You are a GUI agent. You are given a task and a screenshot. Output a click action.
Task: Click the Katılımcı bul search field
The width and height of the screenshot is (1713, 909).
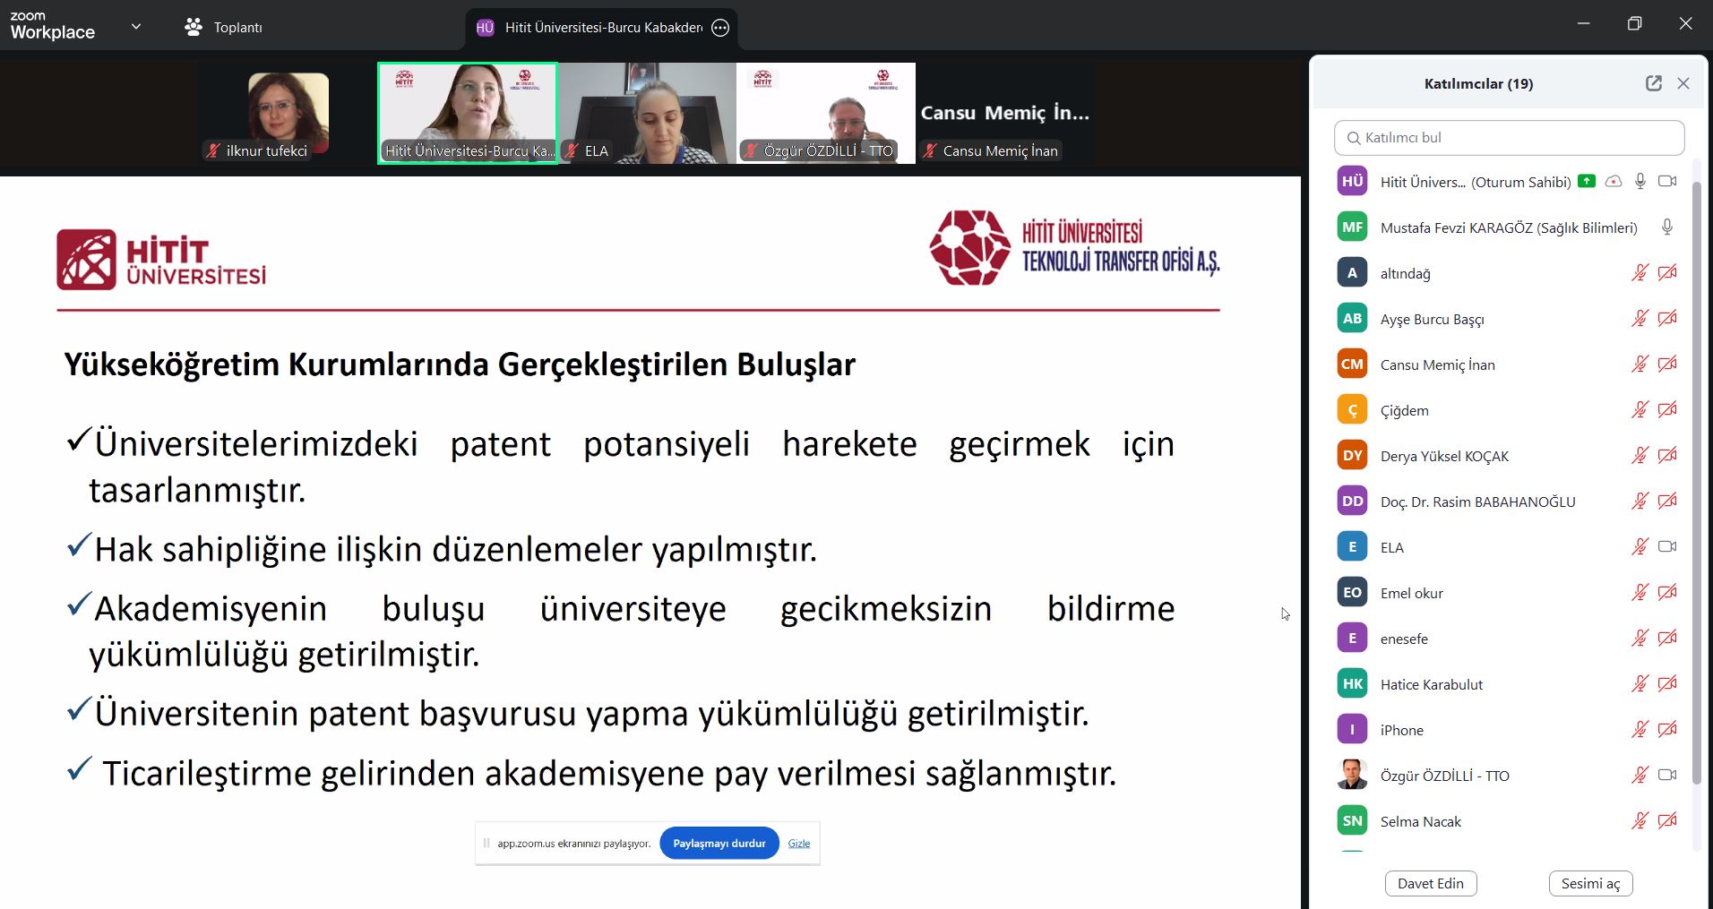click(x=1509, y=138)
